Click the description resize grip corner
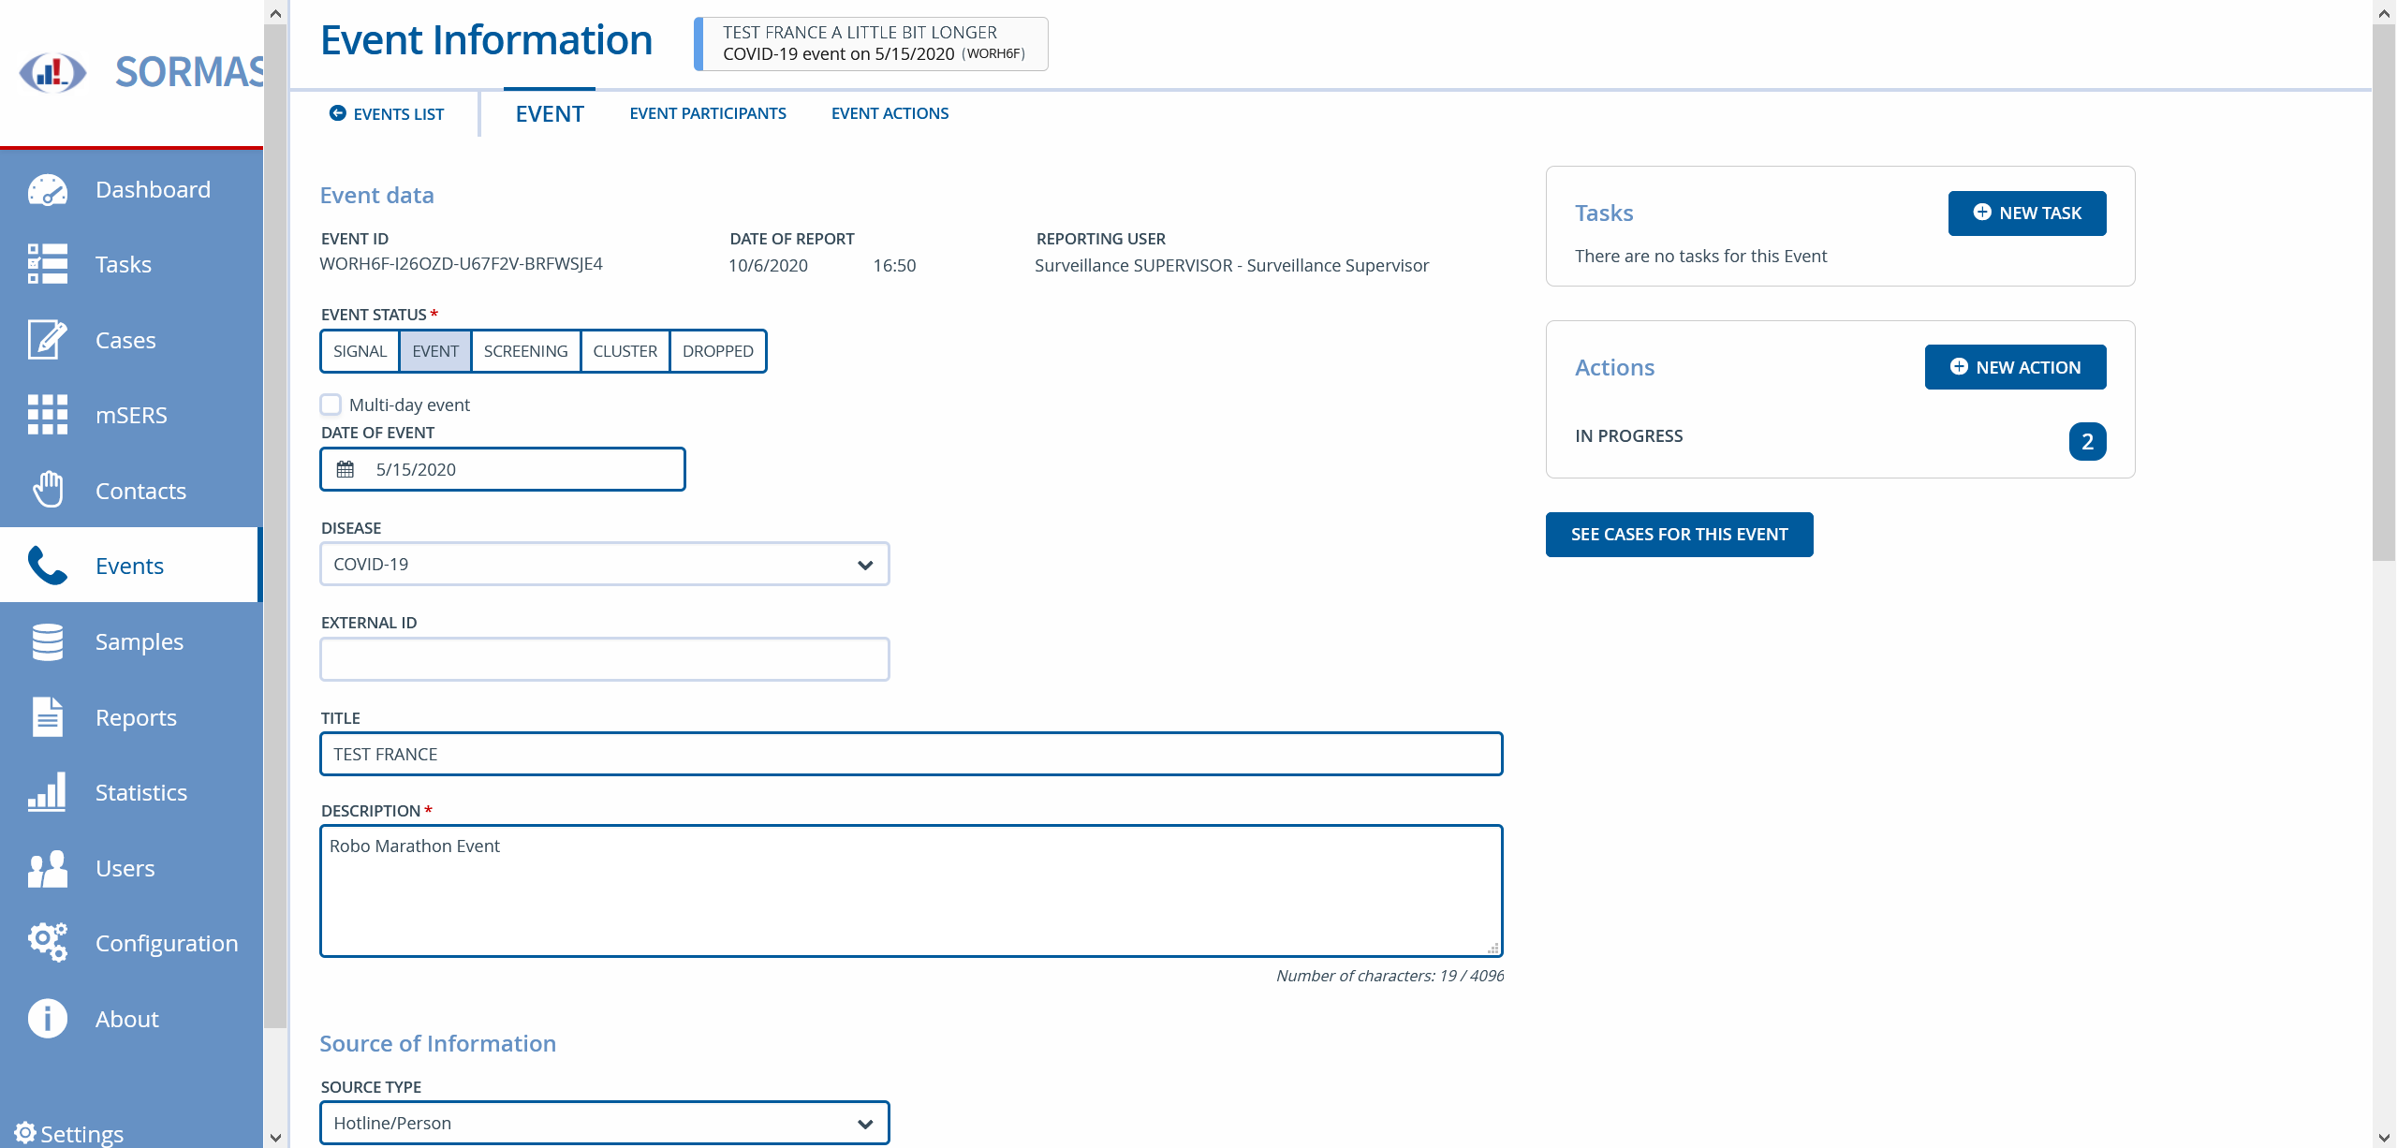This screenshot has height=1148, width=2397. [x=1493, y=948]
